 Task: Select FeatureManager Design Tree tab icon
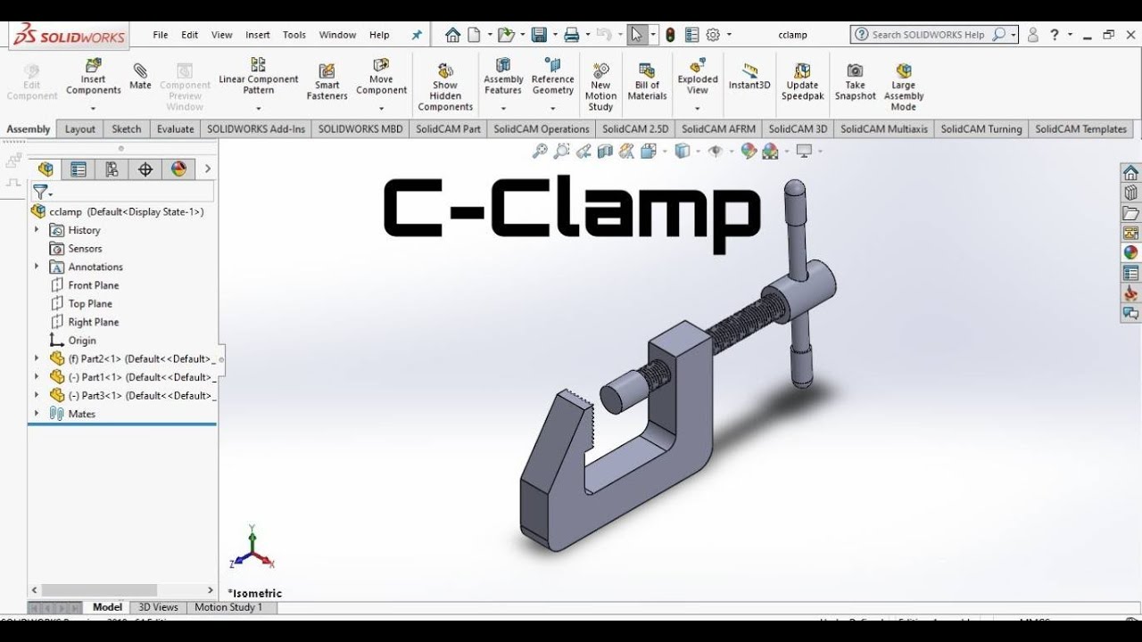click(46, 169)
